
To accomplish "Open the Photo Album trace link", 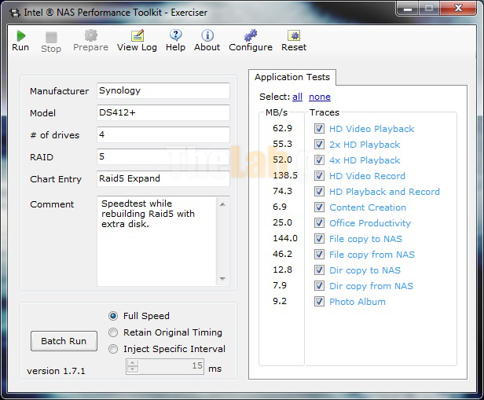I will pyautogui.click(x=357, y=302).
